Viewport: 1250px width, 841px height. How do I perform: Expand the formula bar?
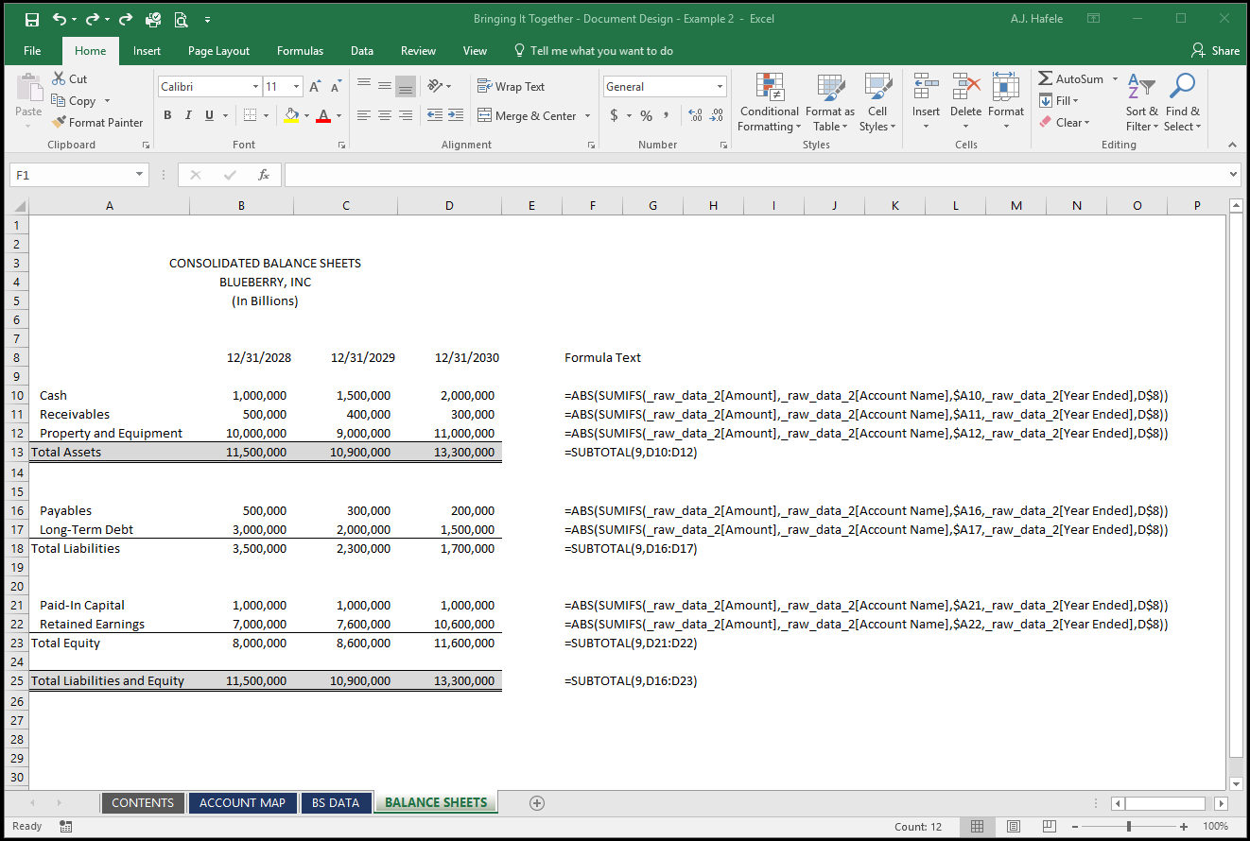[x=1232, y=175]
